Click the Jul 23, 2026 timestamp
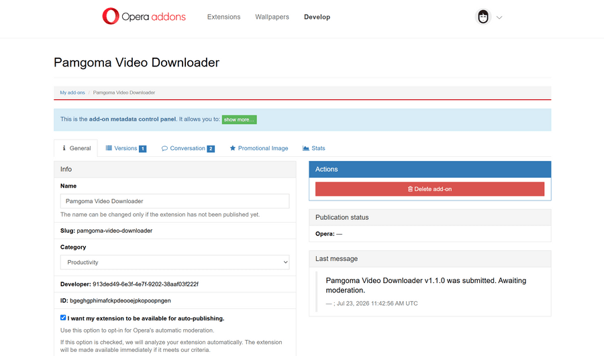Screen dimensions: 604x356 point(377,303)
